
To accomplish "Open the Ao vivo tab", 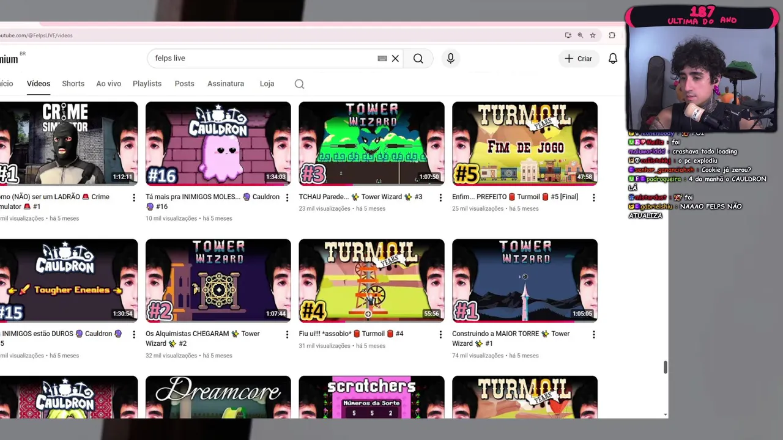I will pyautogui.click(x=108, y=84).
